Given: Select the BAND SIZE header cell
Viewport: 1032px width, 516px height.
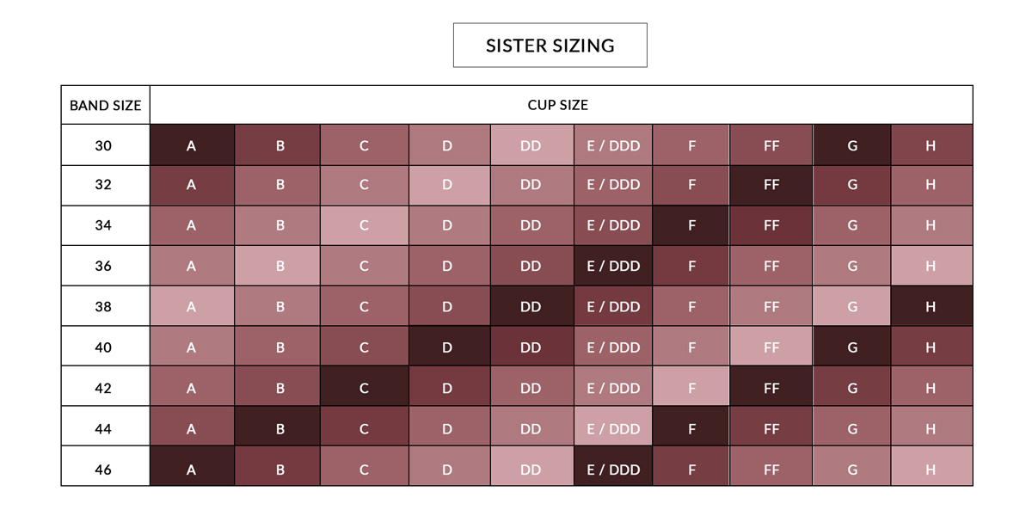Looking at the screenshot, I should [x=106, y=105].
